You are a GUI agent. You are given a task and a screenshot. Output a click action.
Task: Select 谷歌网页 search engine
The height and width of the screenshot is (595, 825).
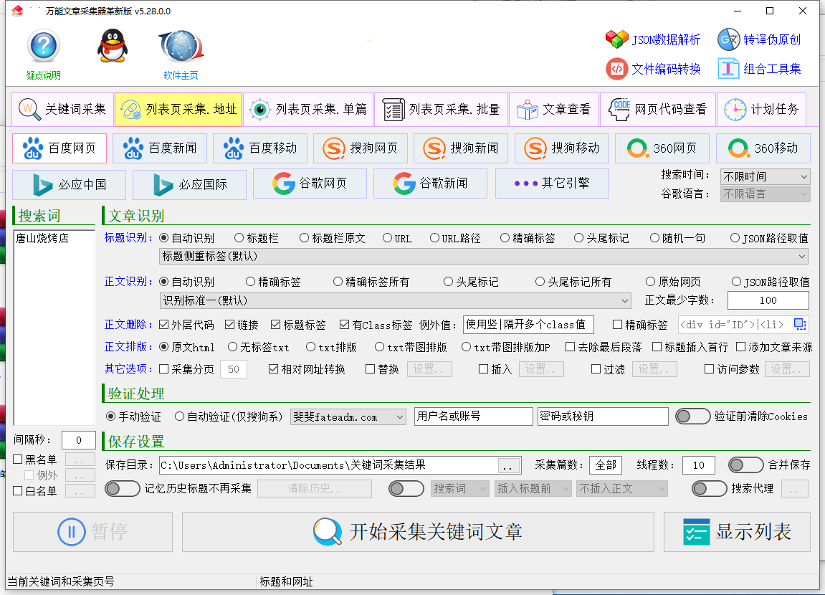coord(310,184)
